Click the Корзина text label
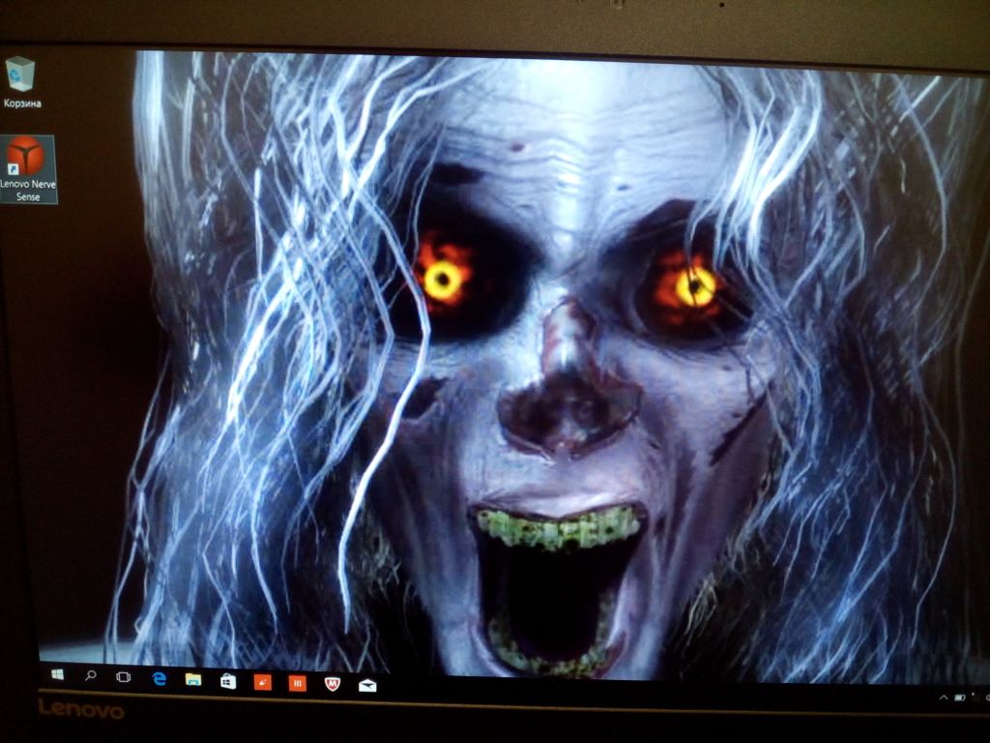The width and height of the screenshot is (990, 743). pyautogui.click(x=22, y=103)
